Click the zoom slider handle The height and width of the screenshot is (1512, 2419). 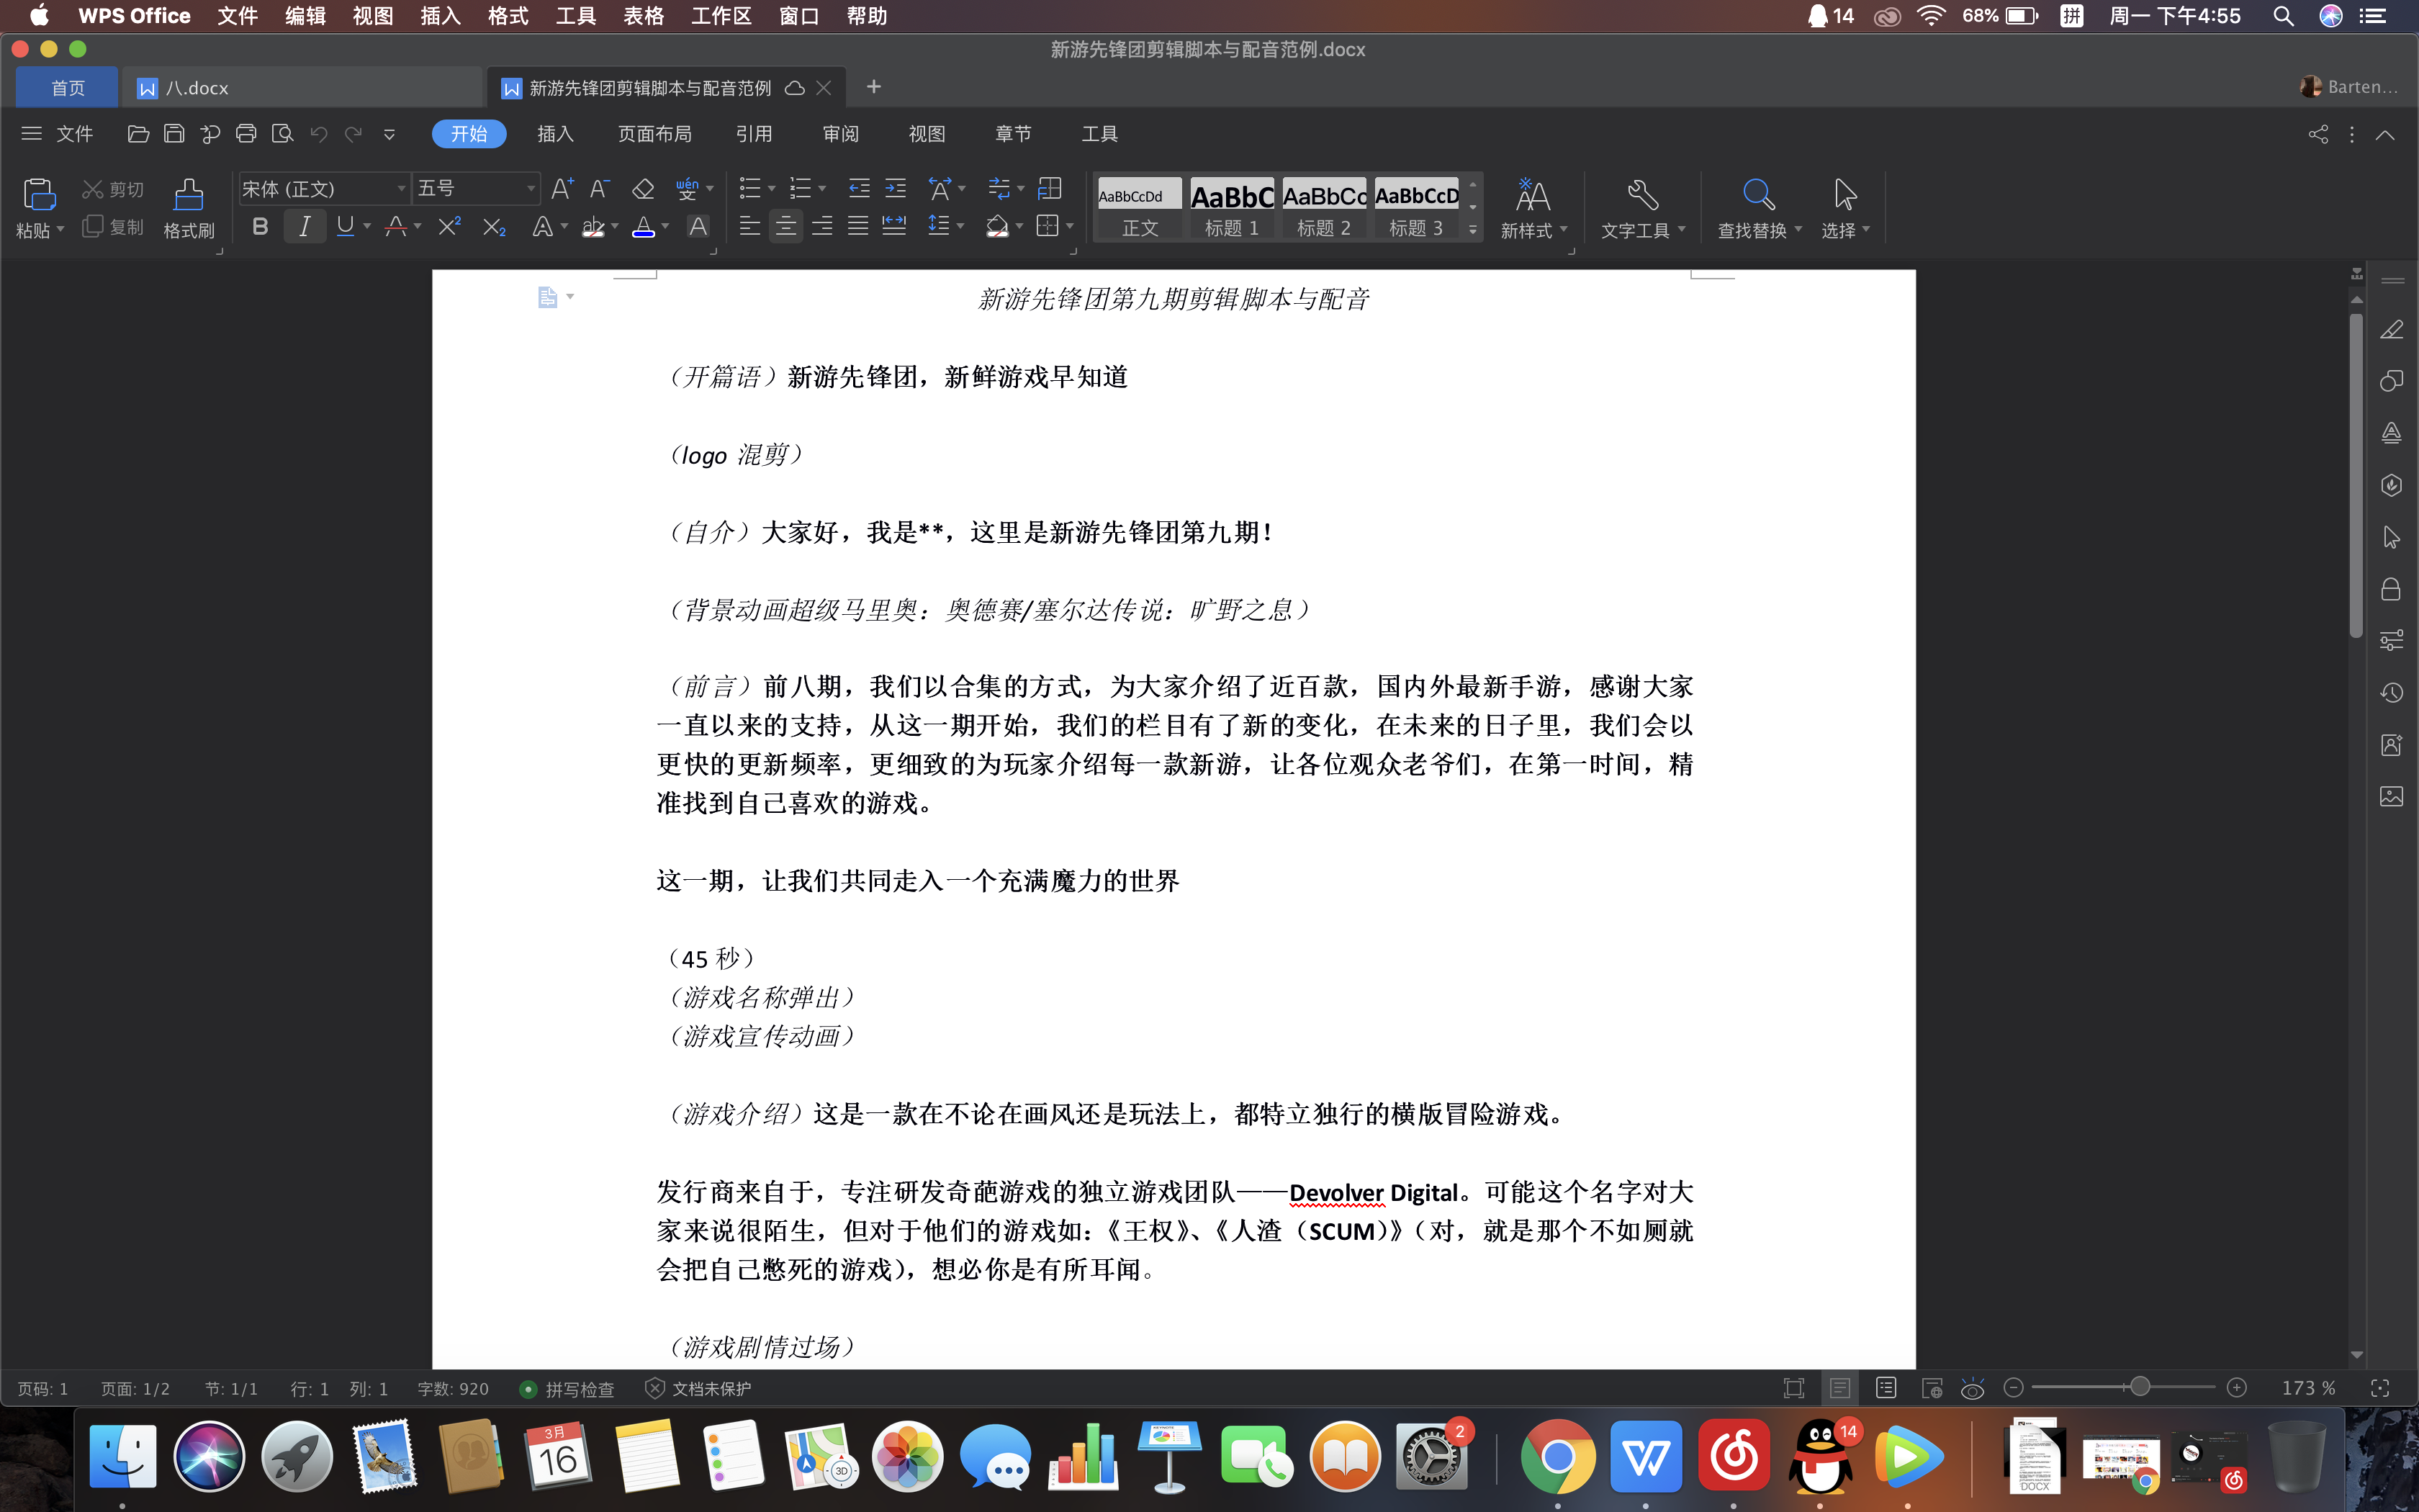point(2139,1387)
